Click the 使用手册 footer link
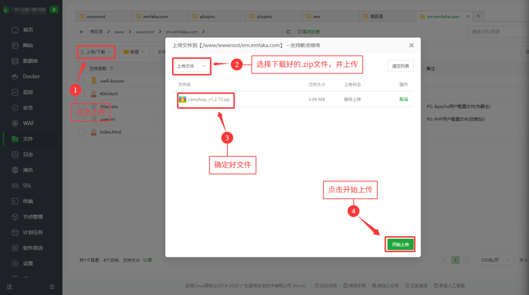 (x=354, y=286)
